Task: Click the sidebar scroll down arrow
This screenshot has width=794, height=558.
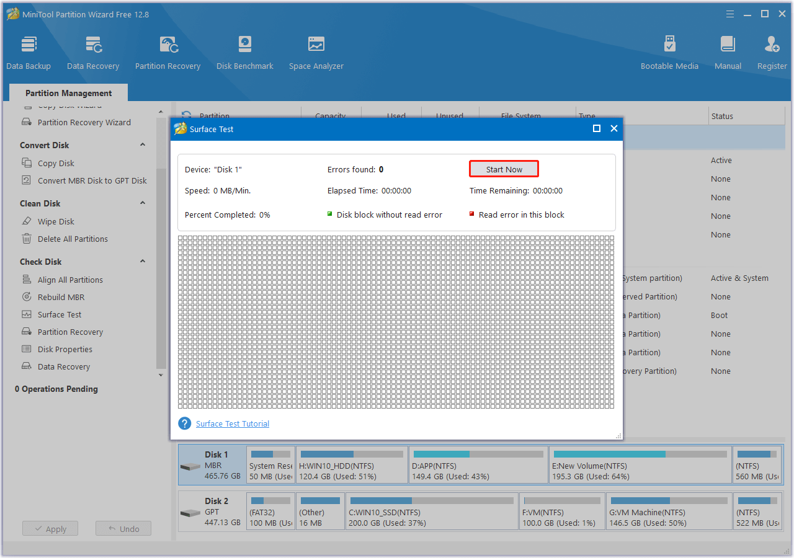Action: click(161, 374)
